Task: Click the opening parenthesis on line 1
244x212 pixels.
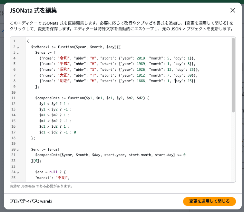Action: [28, 41]
